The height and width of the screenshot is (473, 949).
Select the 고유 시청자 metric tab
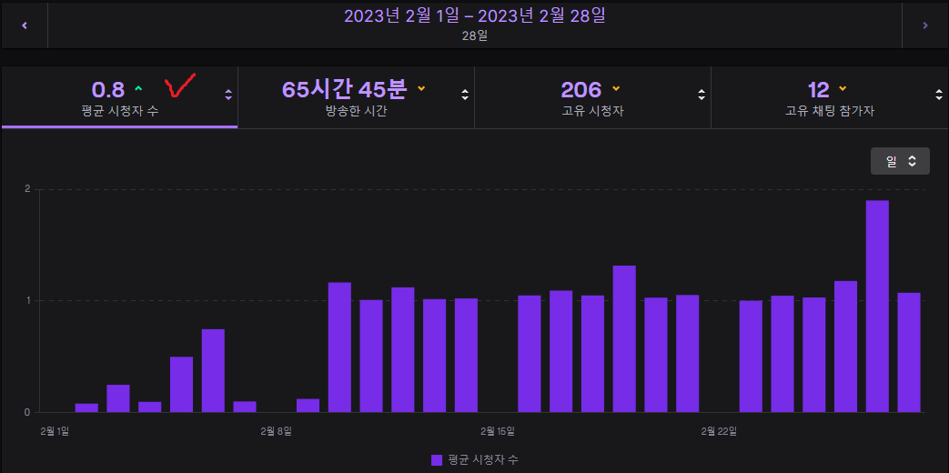[592, 97]
